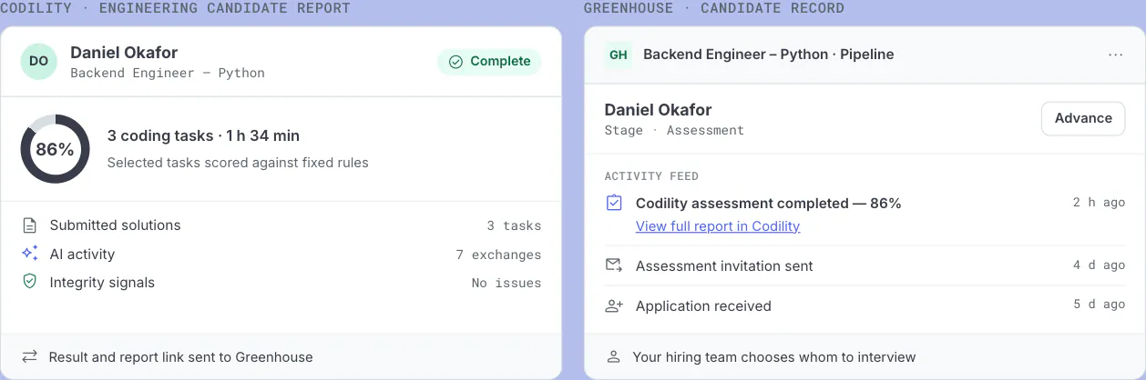Screen dimensions: 1146x380
Task: Click the clipboard check icon in activity feed
Action: pos(614,203)
